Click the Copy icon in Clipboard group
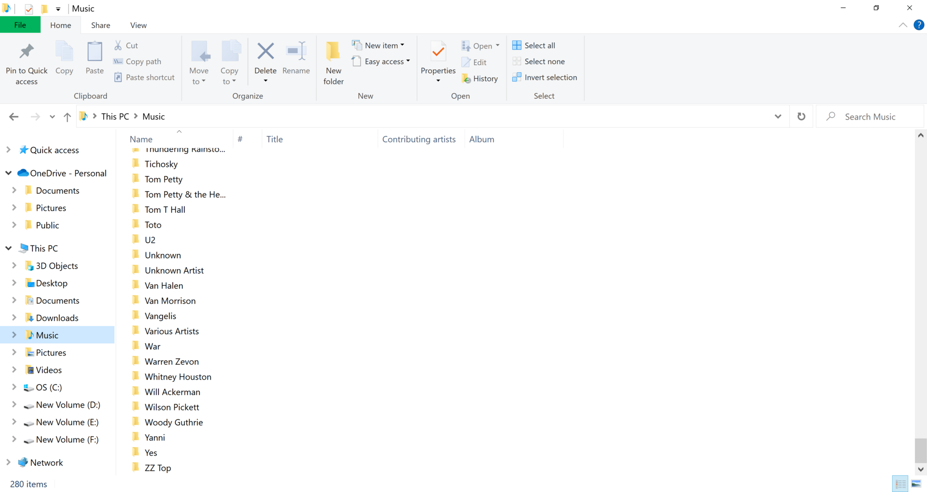 (x=64, y=52)
